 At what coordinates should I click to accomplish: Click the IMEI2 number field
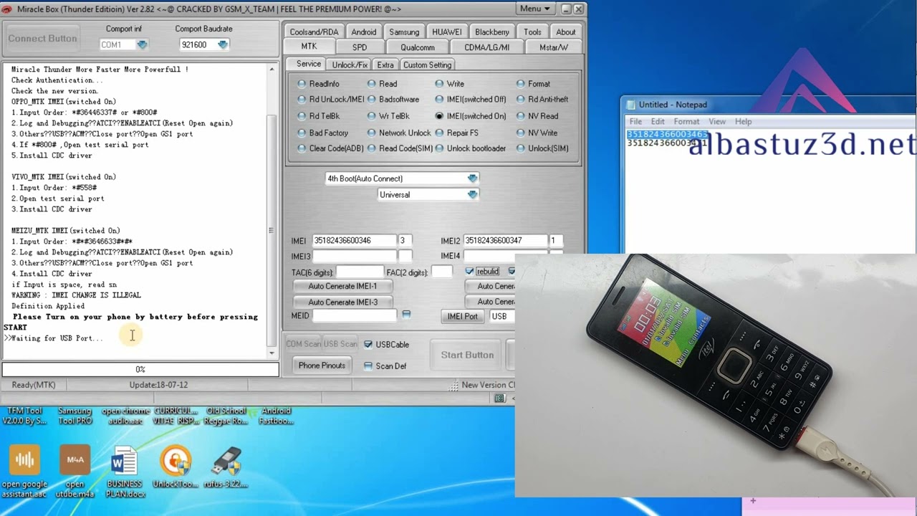point(505,241)
